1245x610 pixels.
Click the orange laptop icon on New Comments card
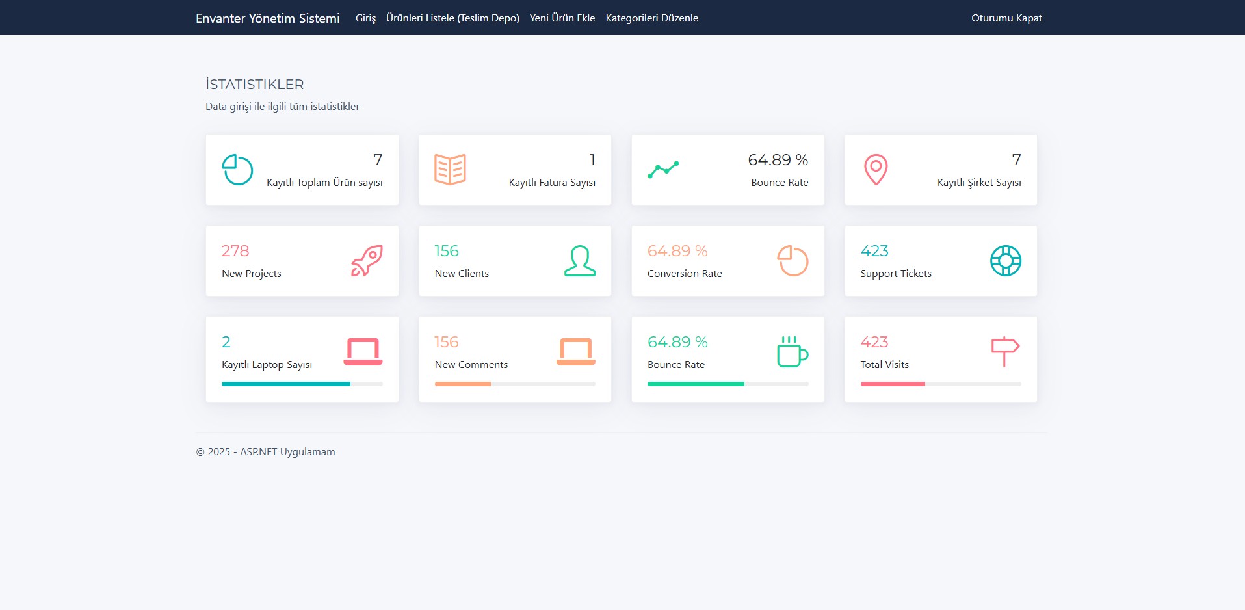(575, 351)
